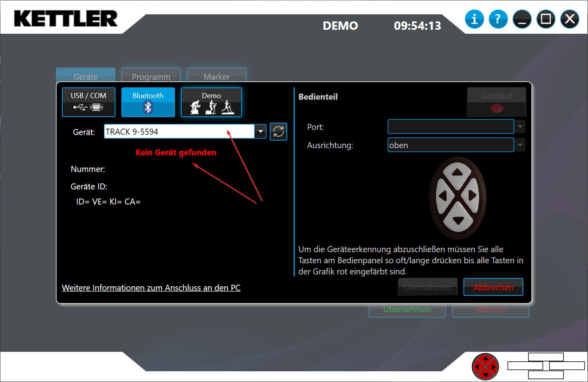Click the Nummer: label

(x=88, y=169)
